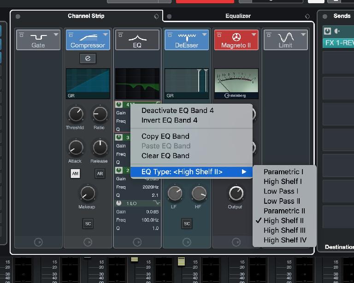
Task: Toggle the AM auto makeup button
Action: pyautogui.click(x=75, y=174)
